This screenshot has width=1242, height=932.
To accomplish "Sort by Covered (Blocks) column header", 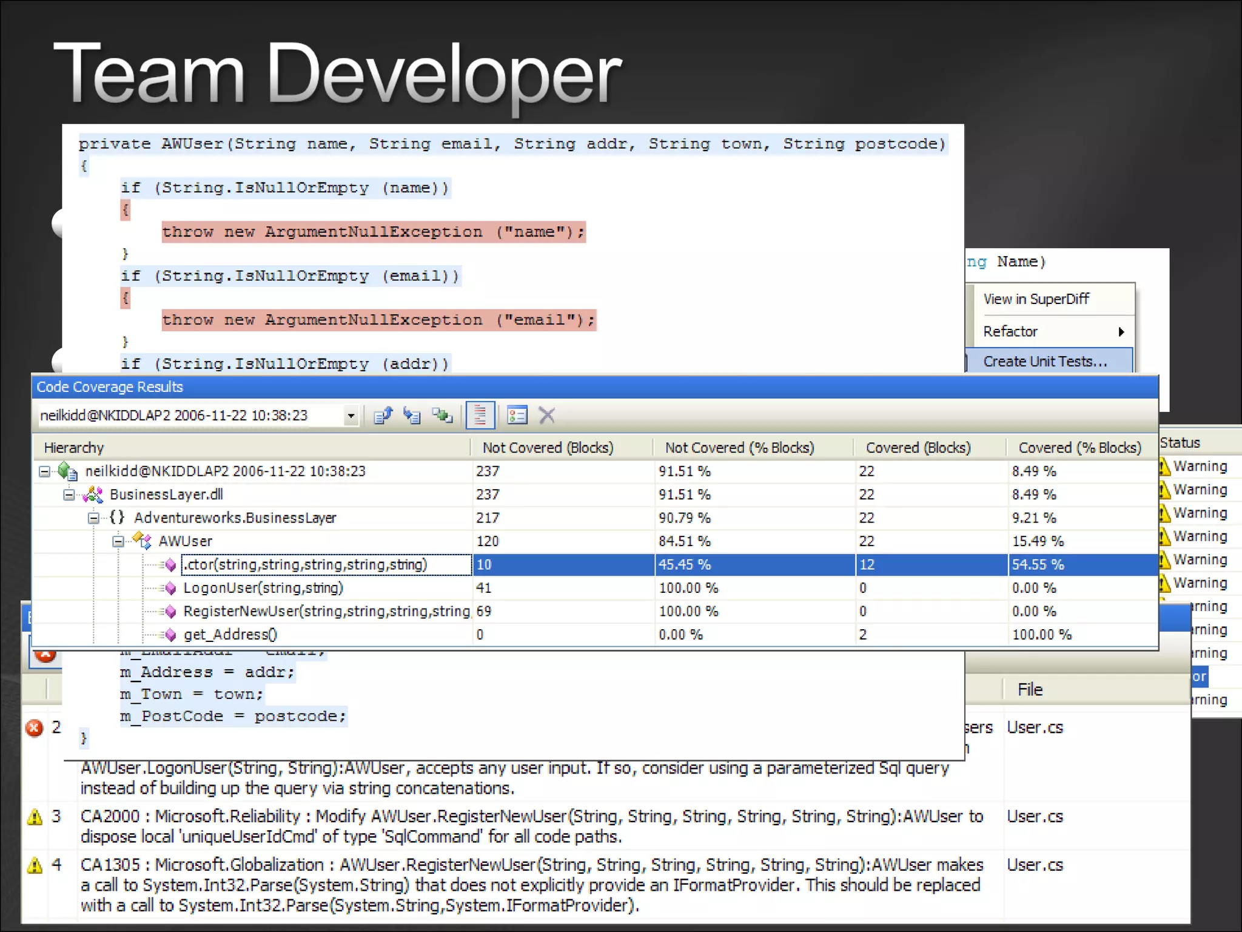I will pyautogui.click(x=930, y=448).
